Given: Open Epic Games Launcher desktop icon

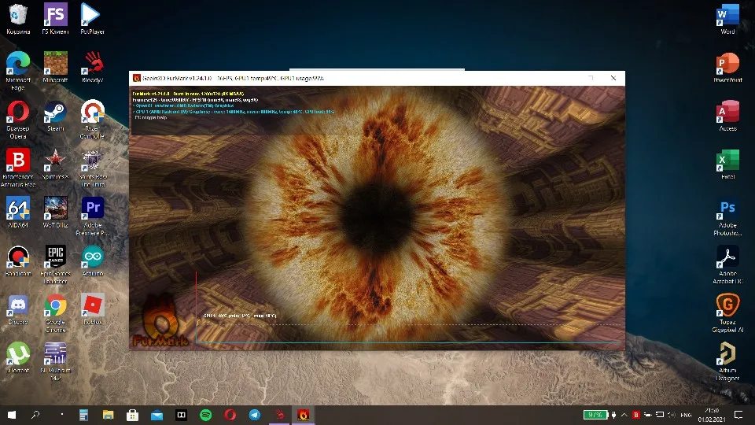Looking at the screenshot, I should coord(55,264).
